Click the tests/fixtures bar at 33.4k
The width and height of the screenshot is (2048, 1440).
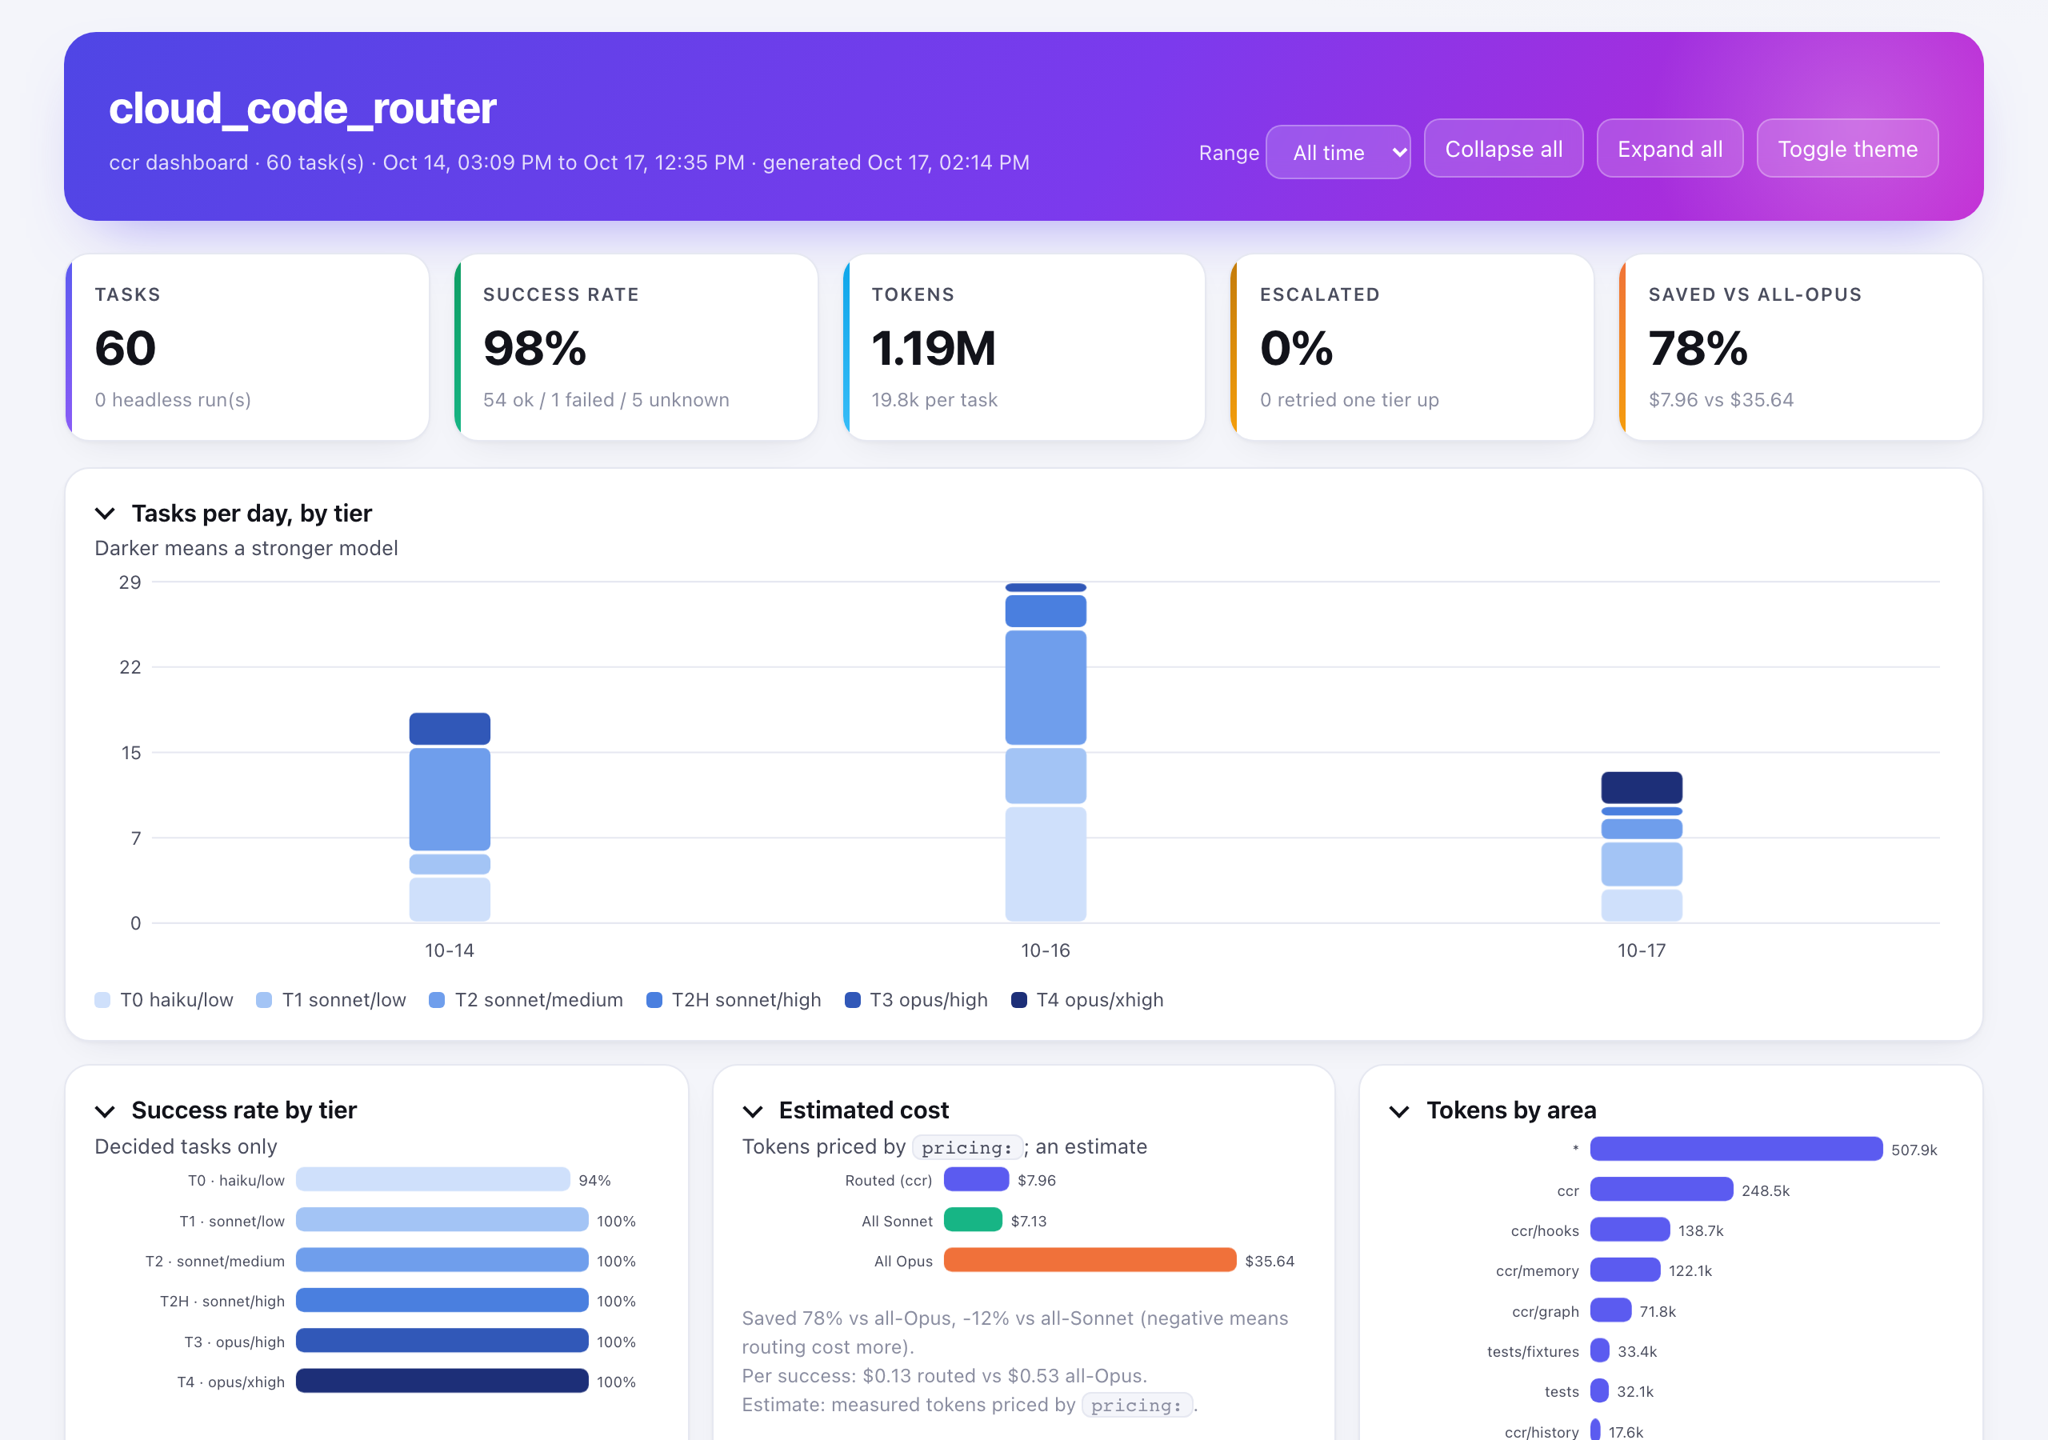[1600, 1350]
